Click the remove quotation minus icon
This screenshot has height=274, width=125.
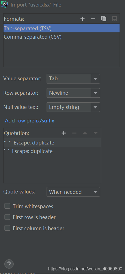[x=74, y=133]
